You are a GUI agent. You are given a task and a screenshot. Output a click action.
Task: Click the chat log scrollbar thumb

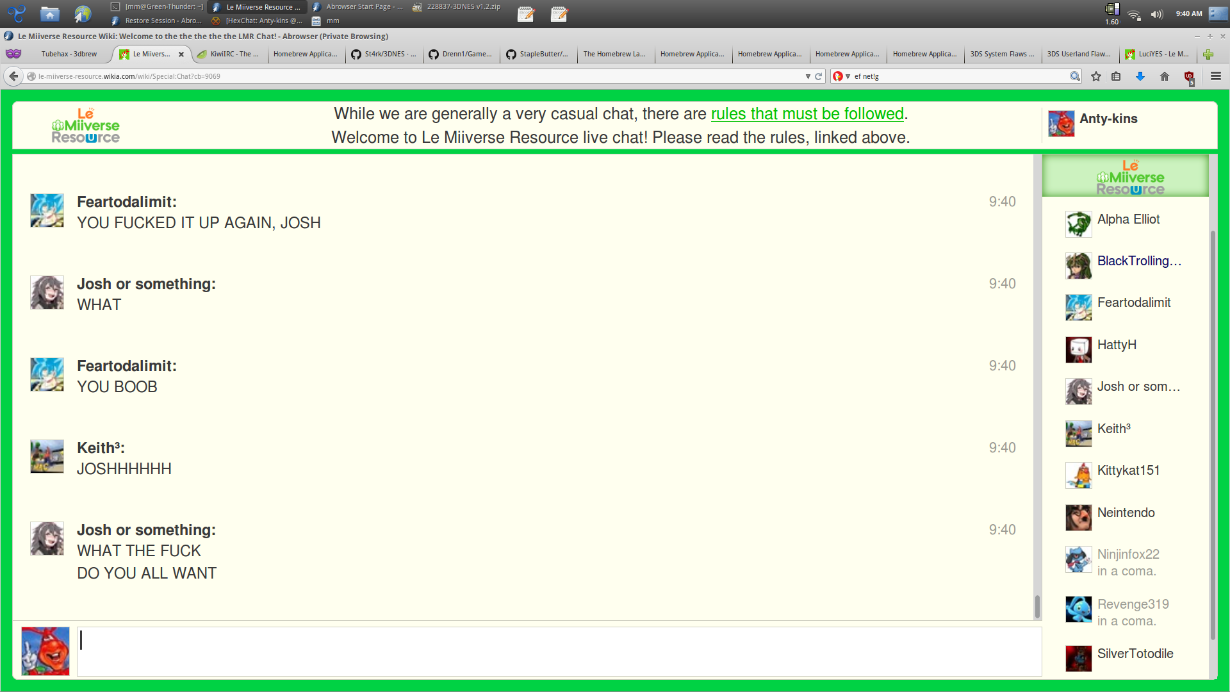pos(1037,606)
